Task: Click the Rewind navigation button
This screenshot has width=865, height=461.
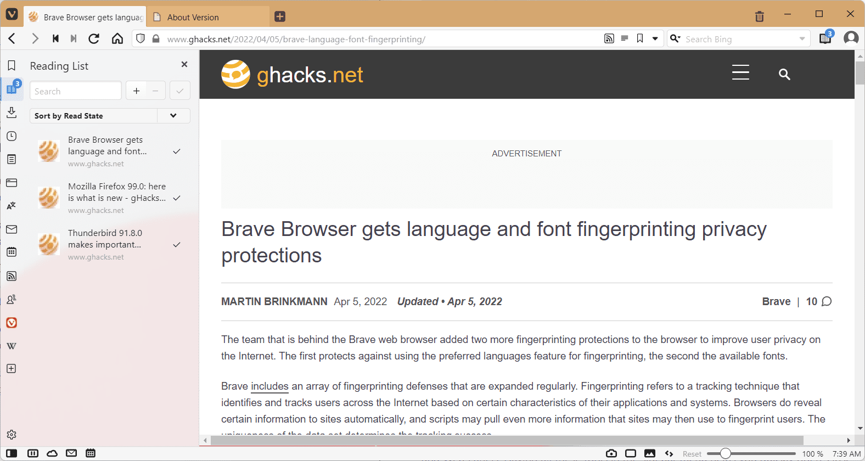Action: pos(55,38)
